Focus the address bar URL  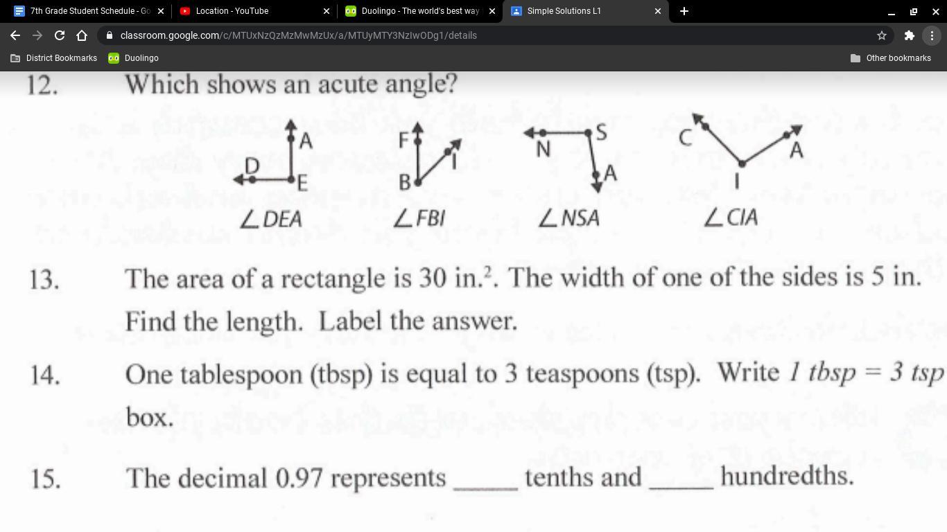point(298,35)
